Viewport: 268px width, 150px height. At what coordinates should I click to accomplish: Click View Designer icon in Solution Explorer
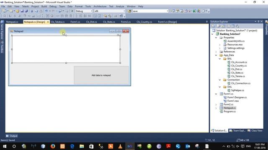coord(233,26)
